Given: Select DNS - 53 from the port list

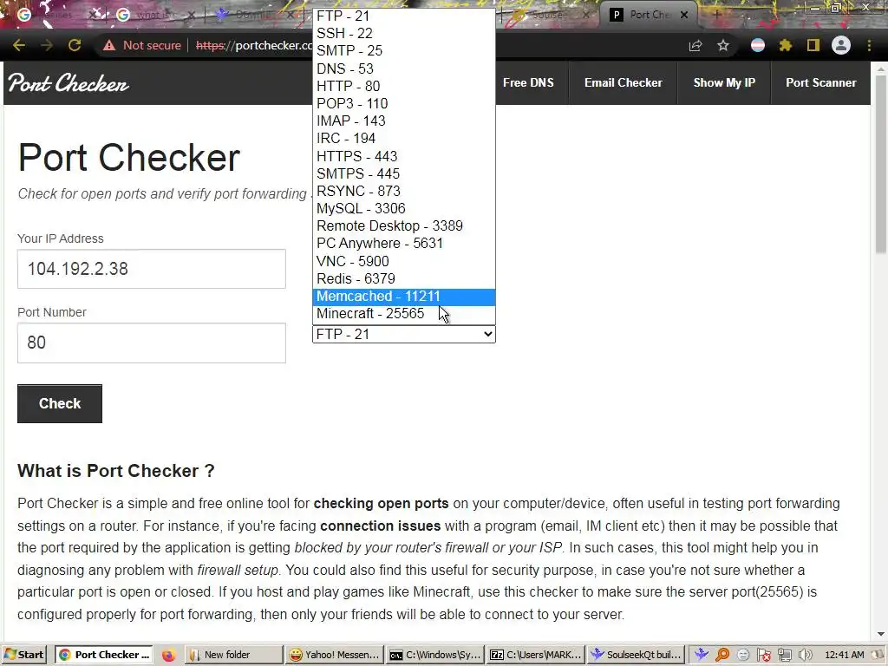Looking at the screenshot, I should [x=404, y=69].
